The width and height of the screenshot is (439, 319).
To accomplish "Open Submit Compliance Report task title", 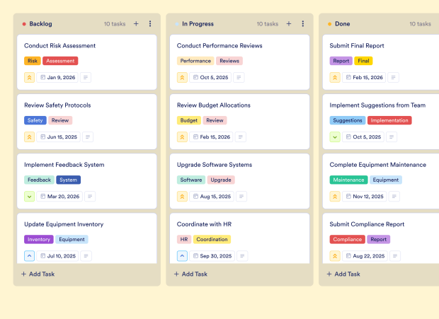I will coord(367,224).
